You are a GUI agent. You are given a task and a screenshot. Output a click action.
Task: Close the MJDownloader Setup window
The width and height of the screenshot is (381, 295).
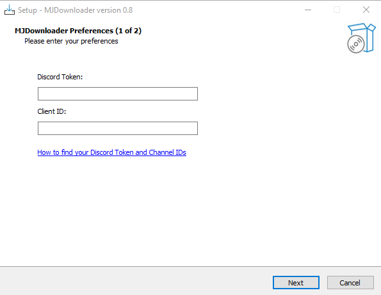366,10
